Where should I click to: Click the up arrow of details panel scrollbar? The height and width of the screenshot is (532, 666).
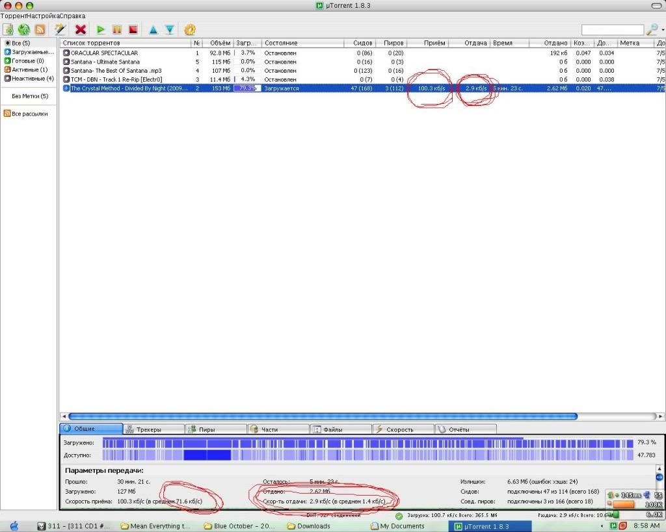(x=659, y=468)
